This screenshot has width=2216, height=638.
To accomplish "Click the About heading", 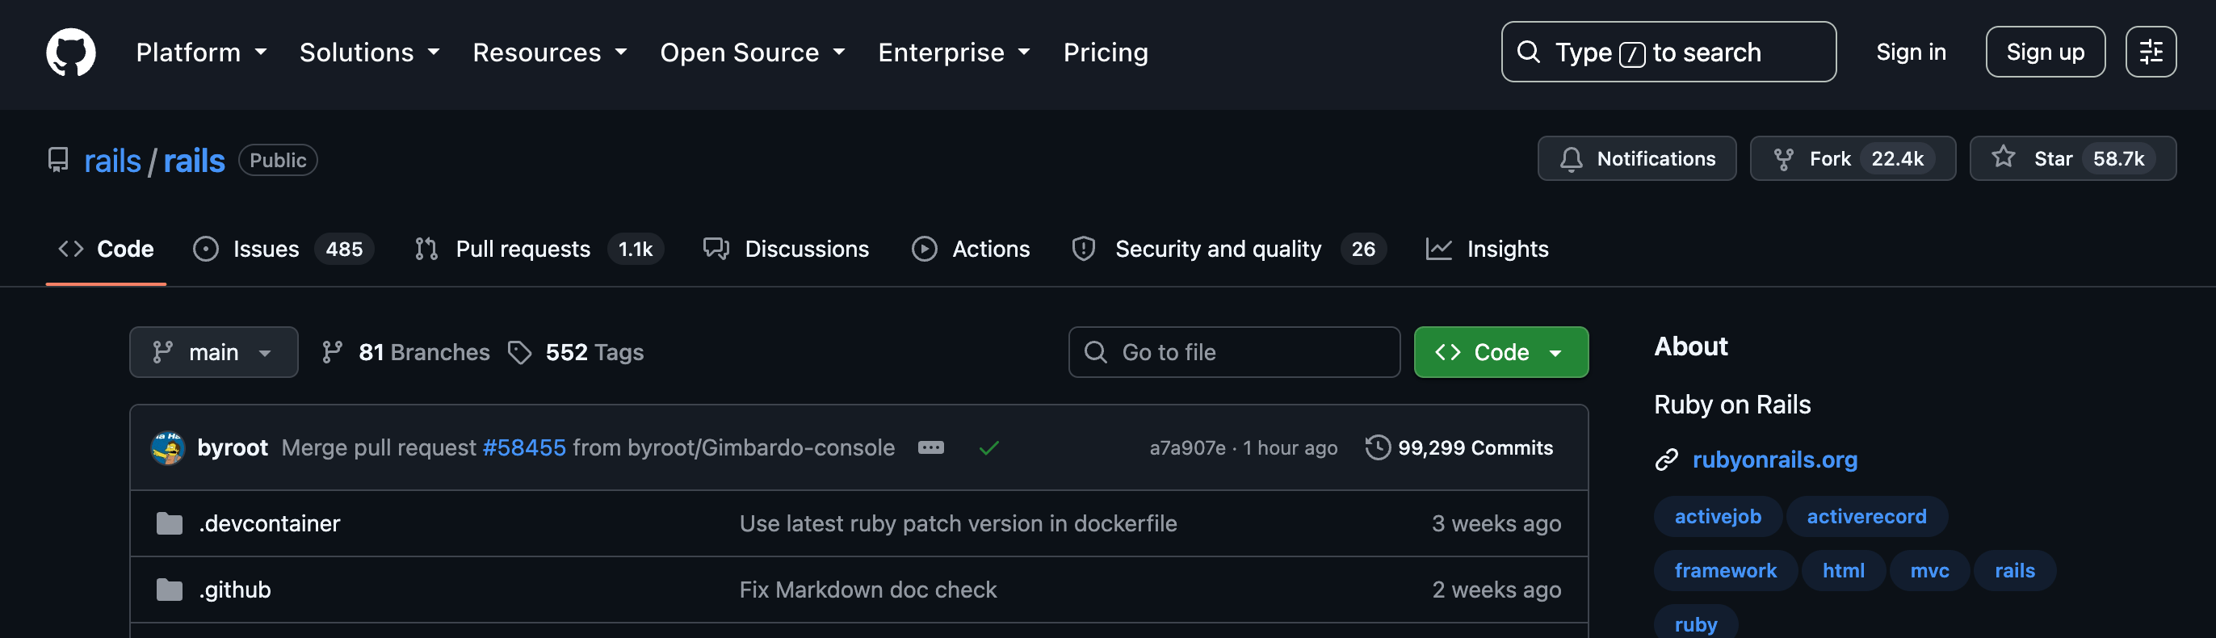I will pyautogui.click(x=1690, y=346).
